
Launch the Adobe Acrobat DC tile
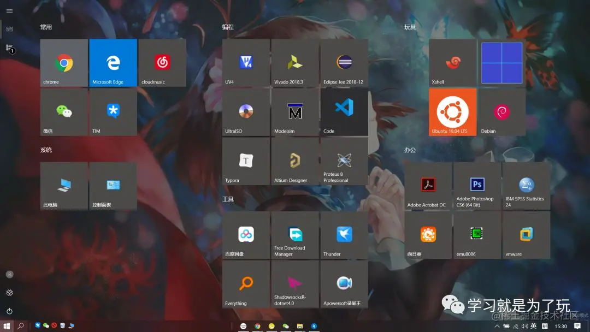tap(428, 186)
